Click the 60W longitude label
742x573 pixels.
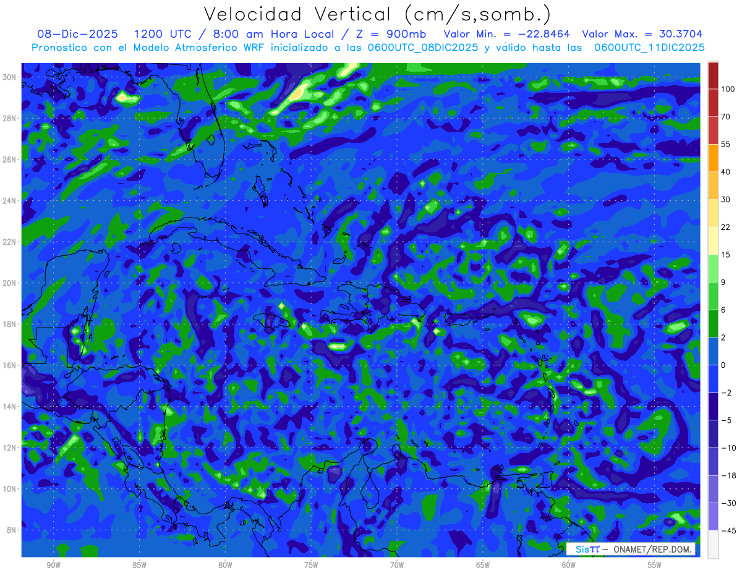click(x=569, y=566)
